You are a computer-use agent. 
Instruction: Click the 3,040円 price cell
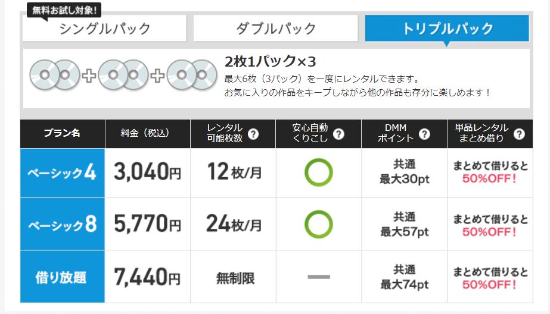coord(148,172)
